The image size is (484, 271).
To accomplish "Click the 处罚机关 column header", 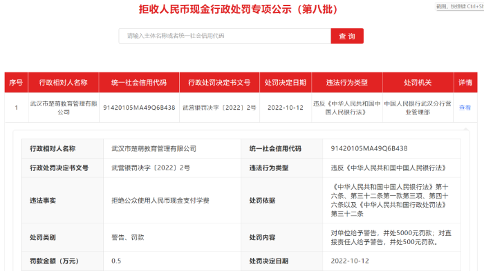I will click(x=418, y=82).
